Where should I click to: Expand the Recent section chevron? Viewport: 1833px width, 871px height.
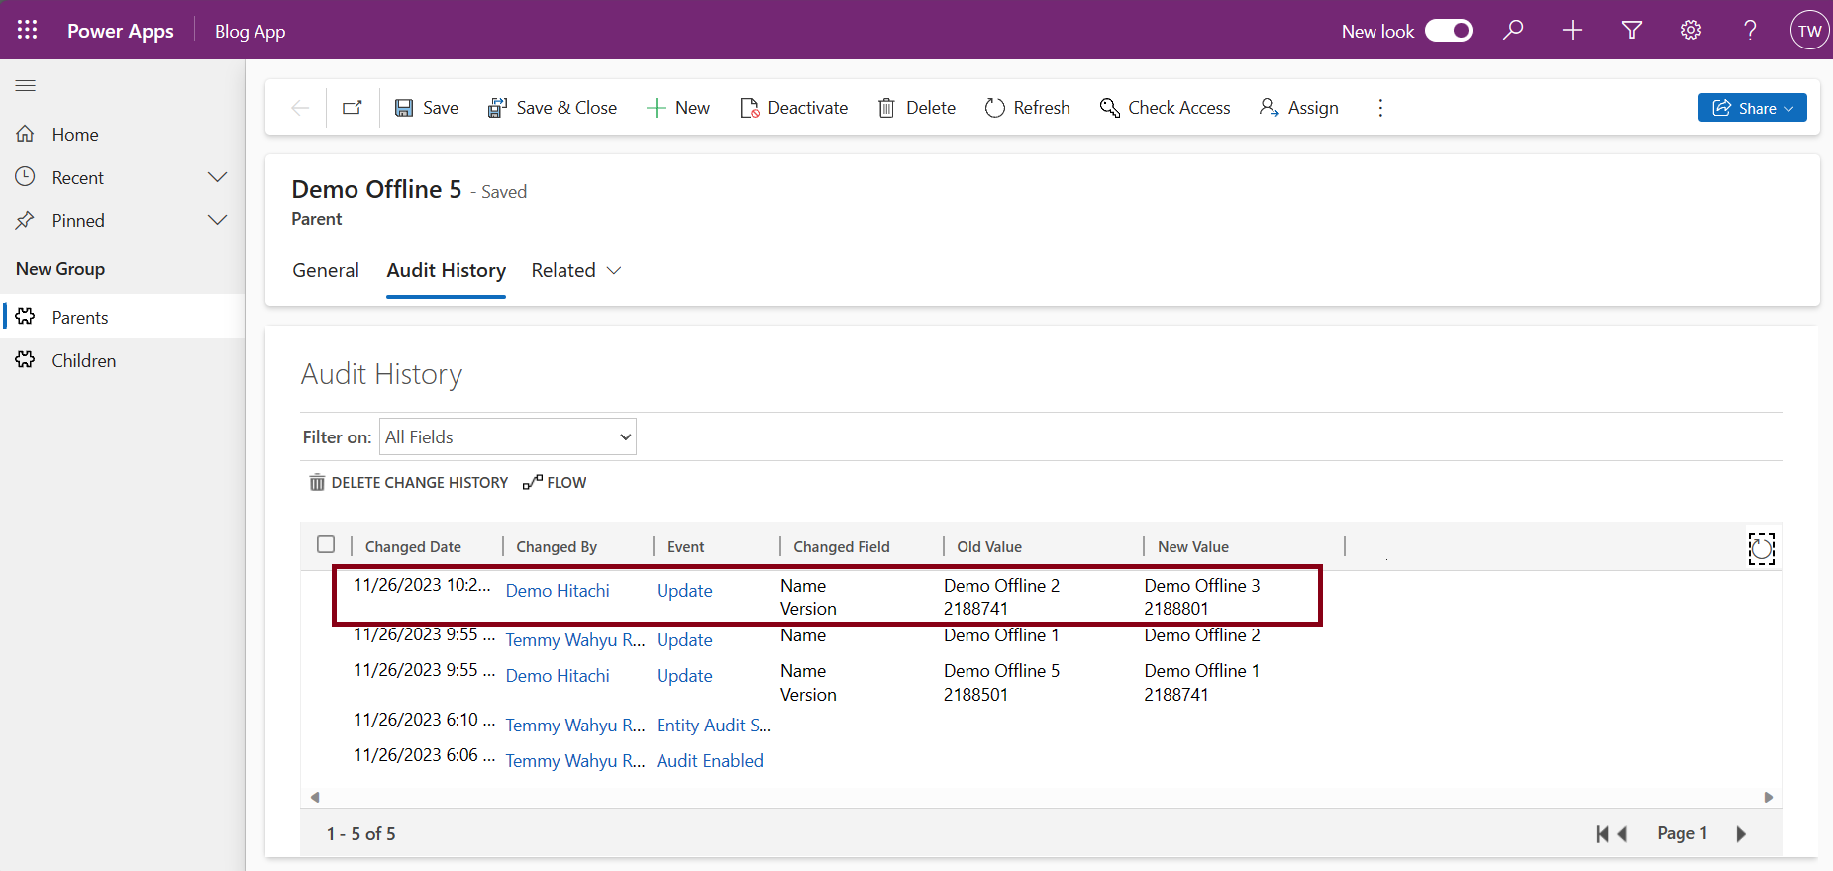click(218, 177)
